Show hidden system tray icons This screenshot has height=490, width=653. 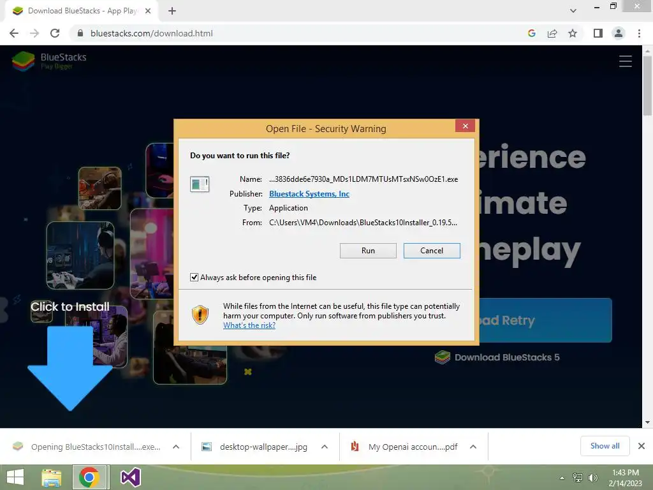click(562, 478)
